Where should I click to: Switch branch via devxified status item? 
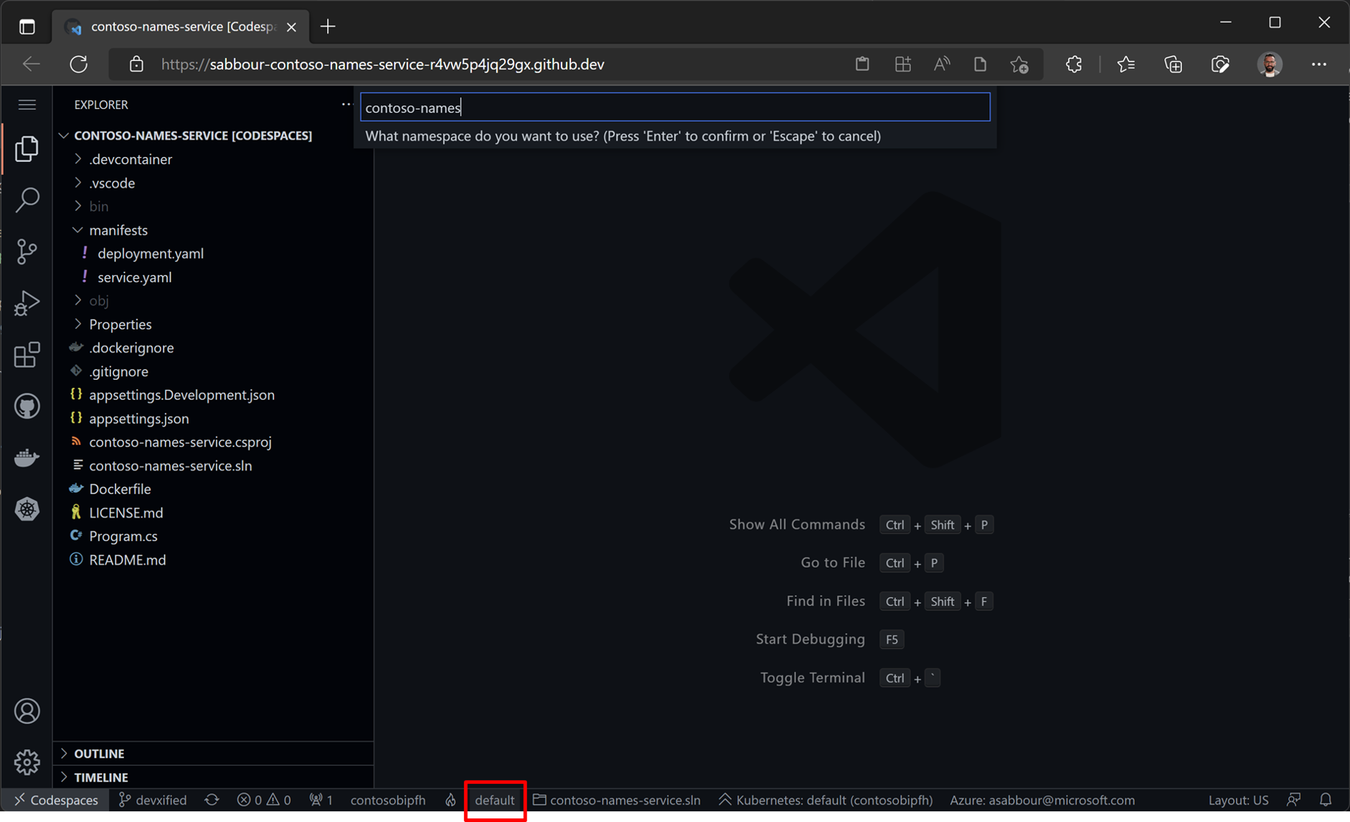[152, 800]
